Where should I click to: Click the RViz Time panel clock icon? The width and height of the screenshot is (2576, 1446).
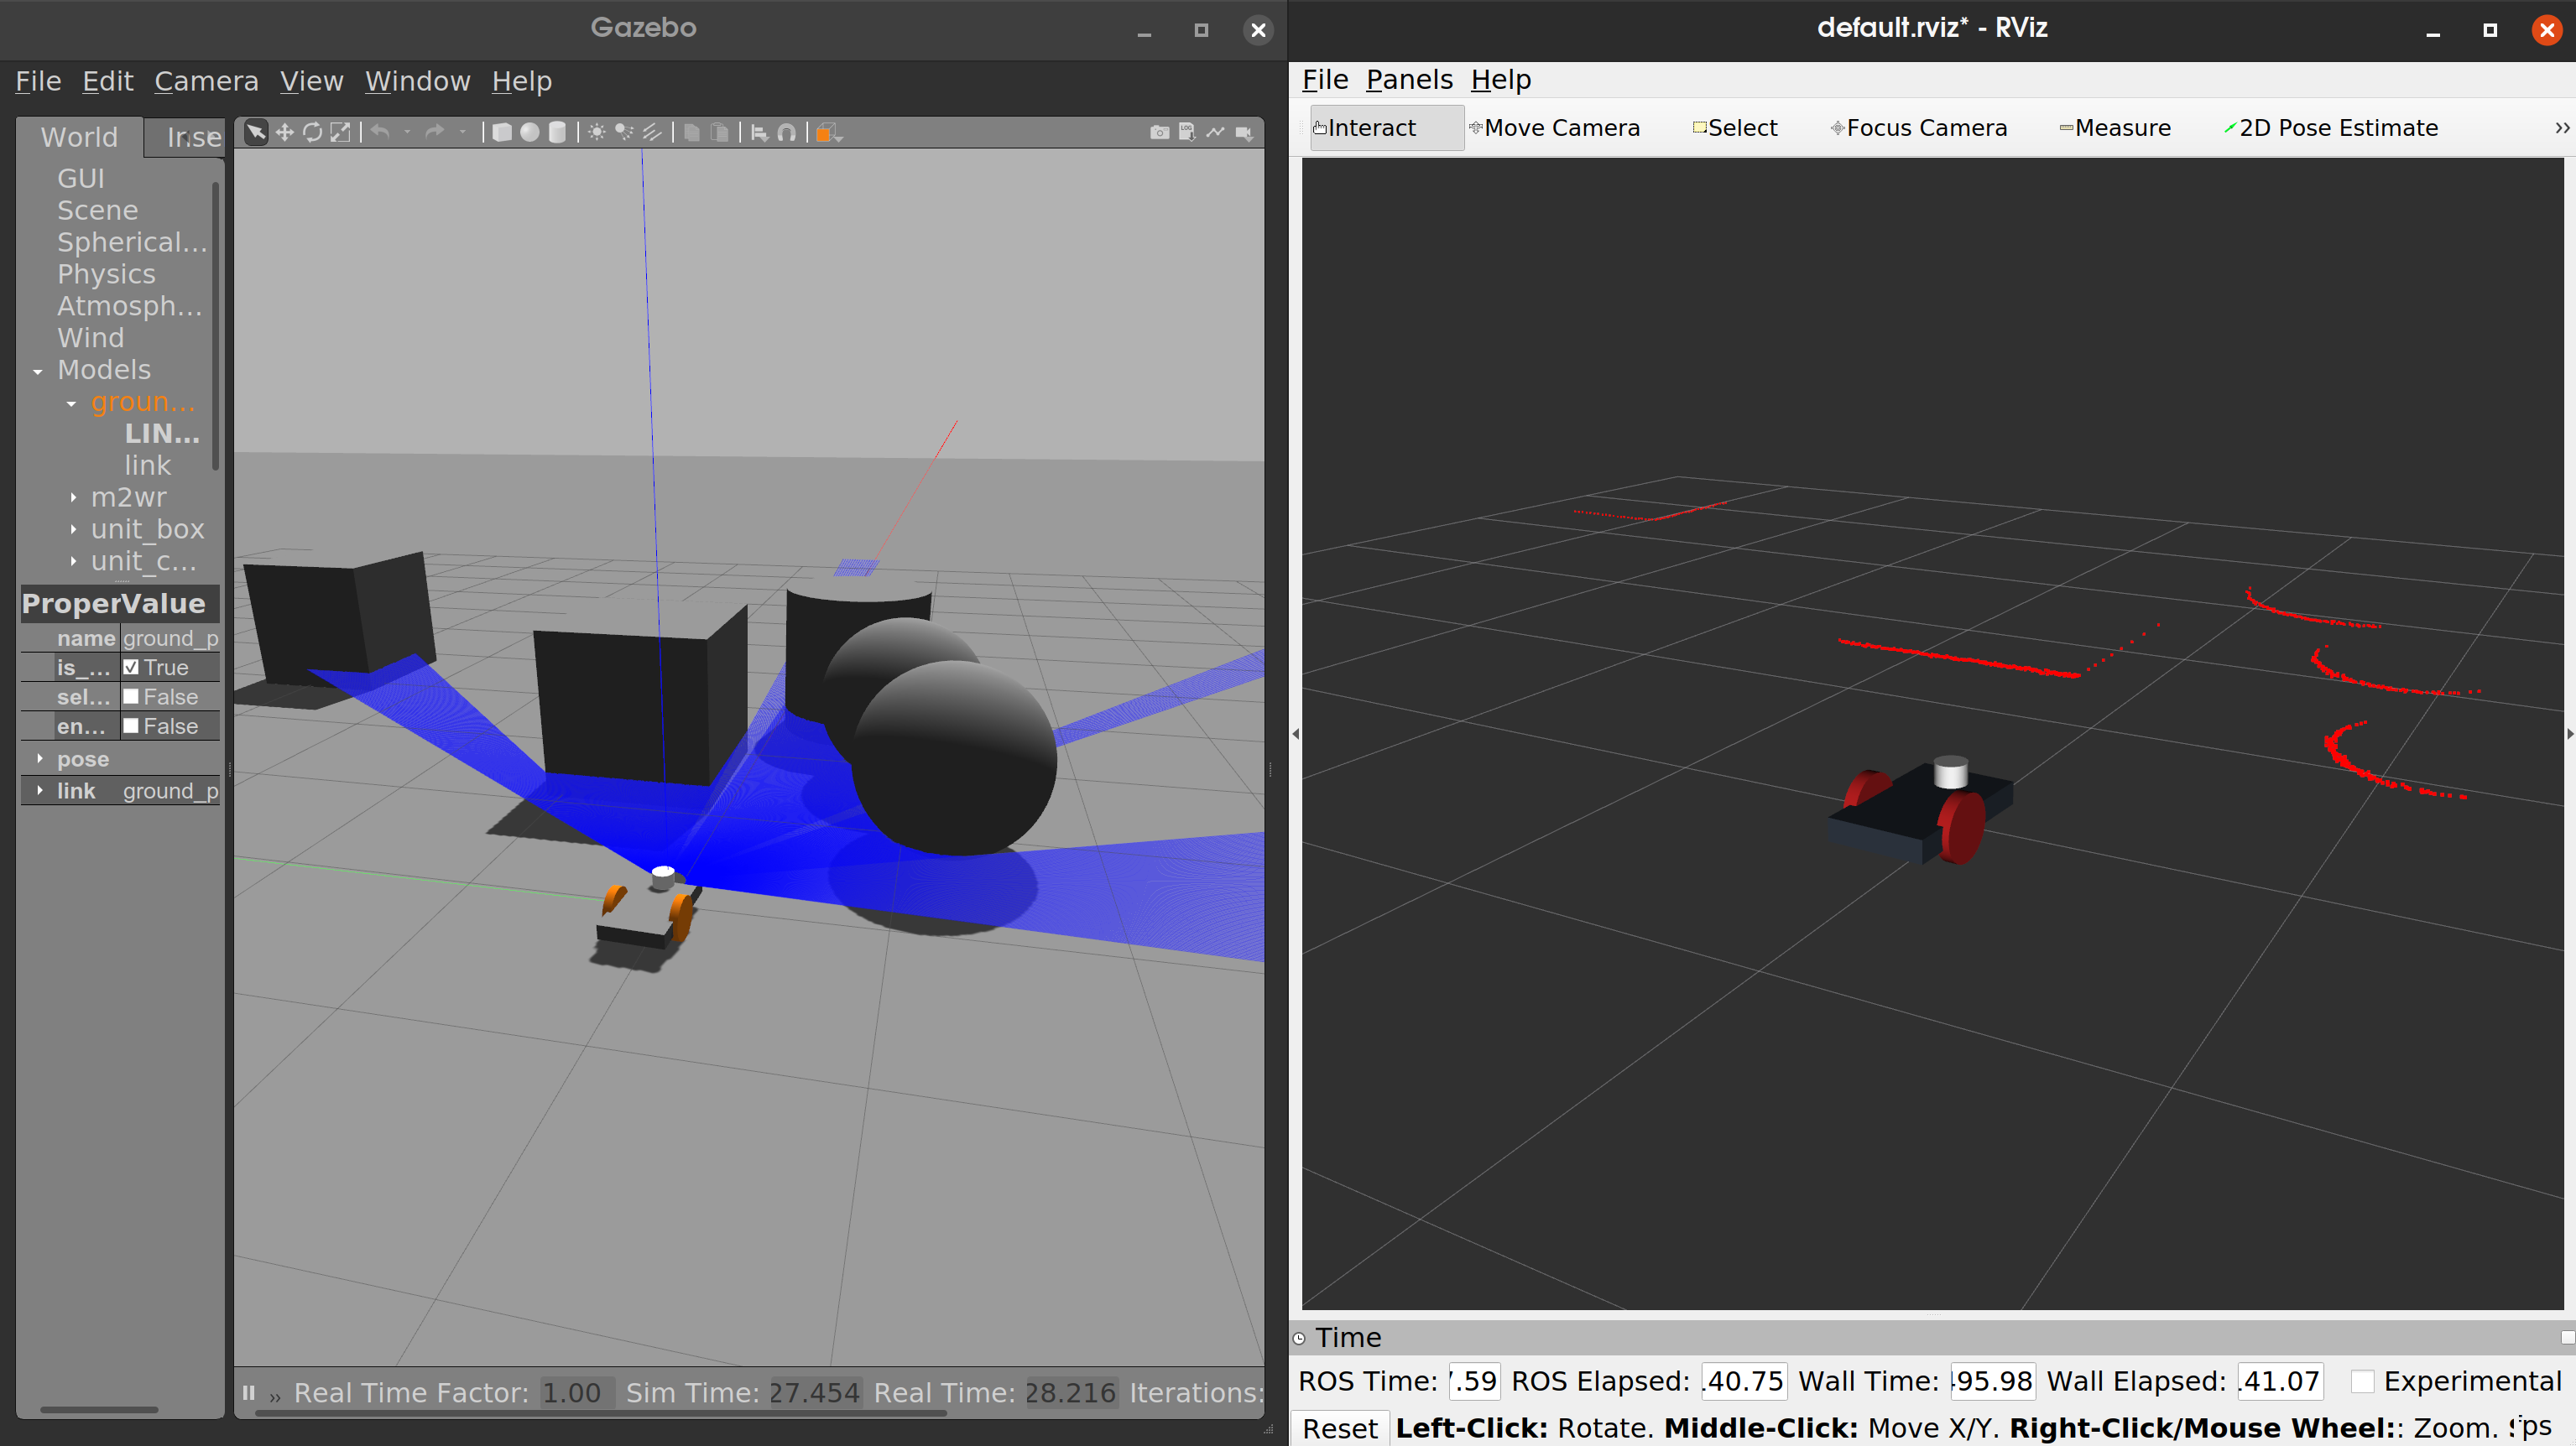click(1299, 1338)
